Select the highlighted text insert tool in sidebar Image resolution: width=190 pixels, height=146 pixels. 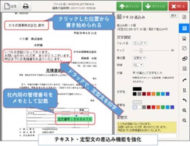click(x=184, y=28)
